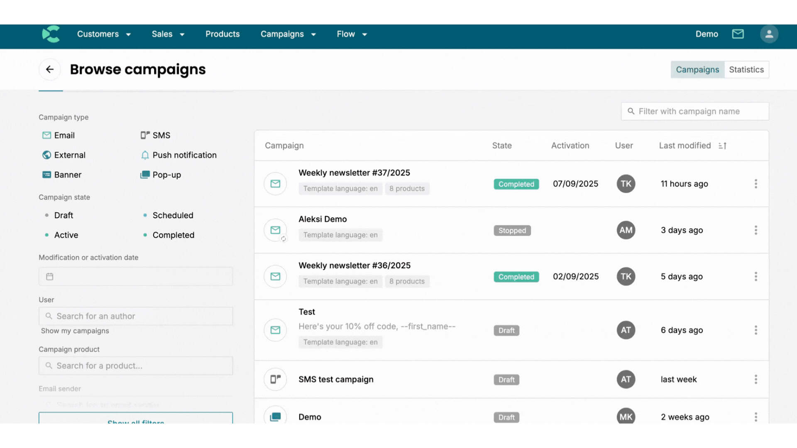
Task: Toggle the Completed campaign state filter
Action: (x=173, y=235)
